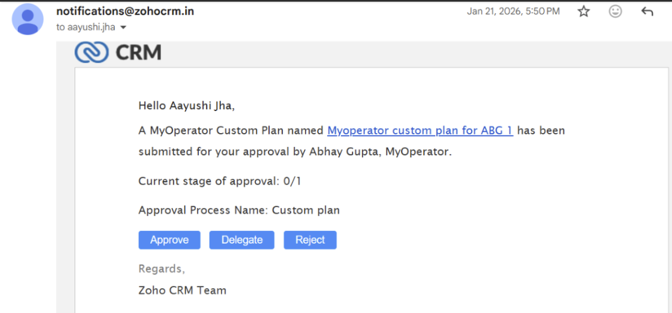Click the 'to aayushi.jha' recipient text
Viewport: 672px width, 313px height.
coord(87,27)
